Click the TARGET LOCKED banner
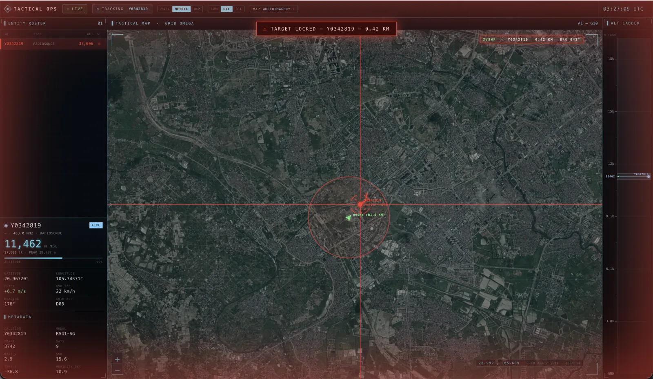 click(326, 29)
